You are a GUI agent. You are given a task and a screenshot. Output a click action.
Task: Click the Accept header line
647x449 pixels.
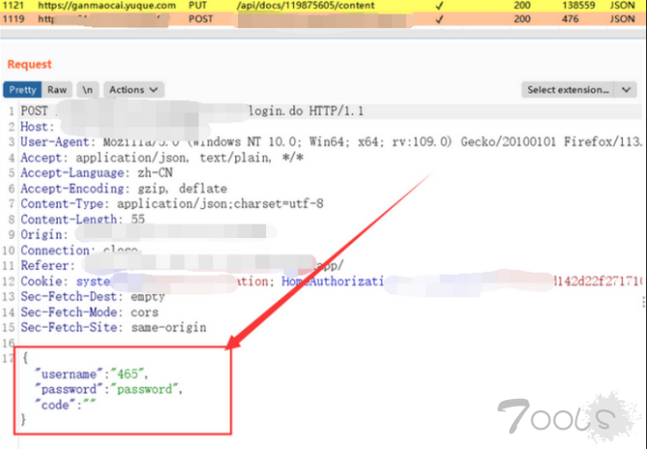162,157
